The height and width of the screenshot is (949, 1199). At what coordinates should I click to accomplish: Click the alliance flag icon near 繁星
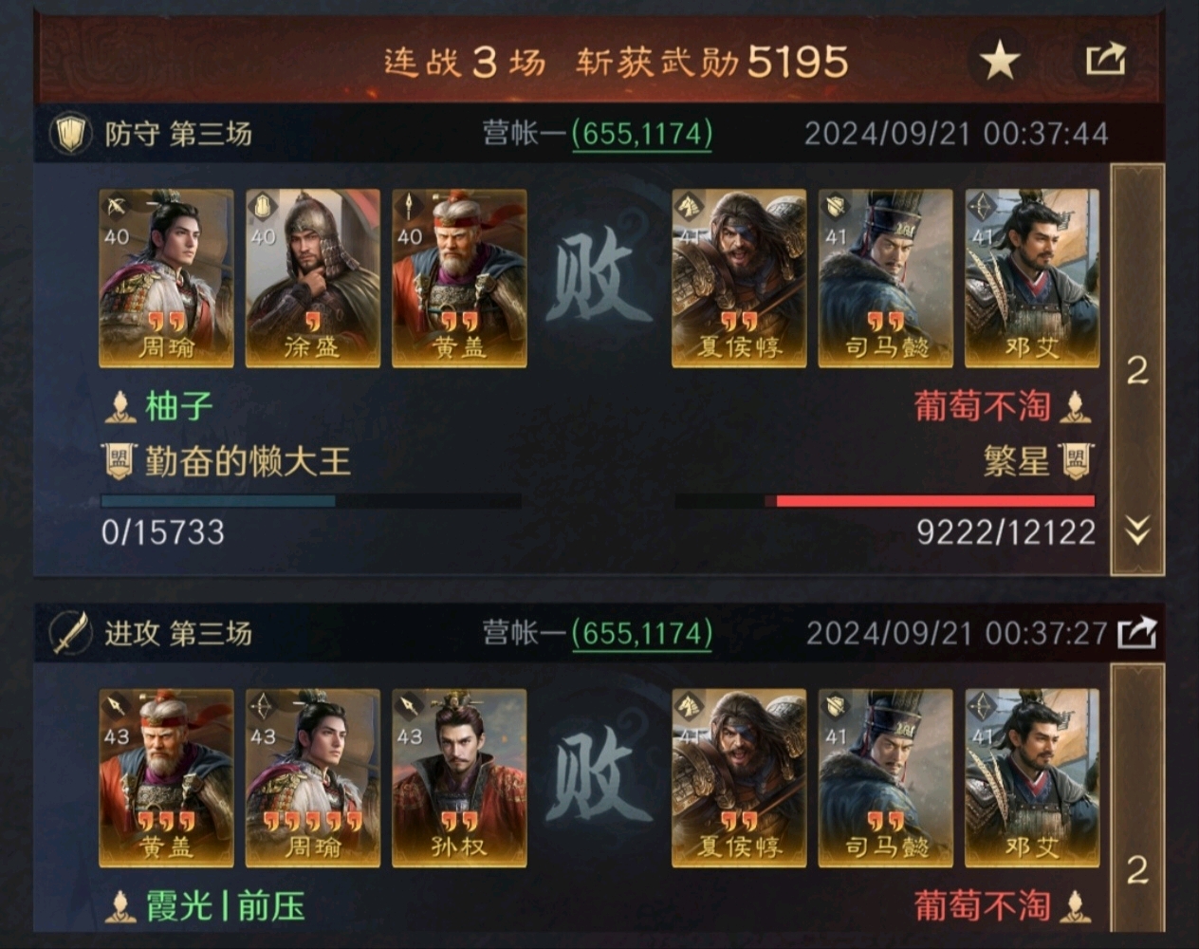[1077, 462]
